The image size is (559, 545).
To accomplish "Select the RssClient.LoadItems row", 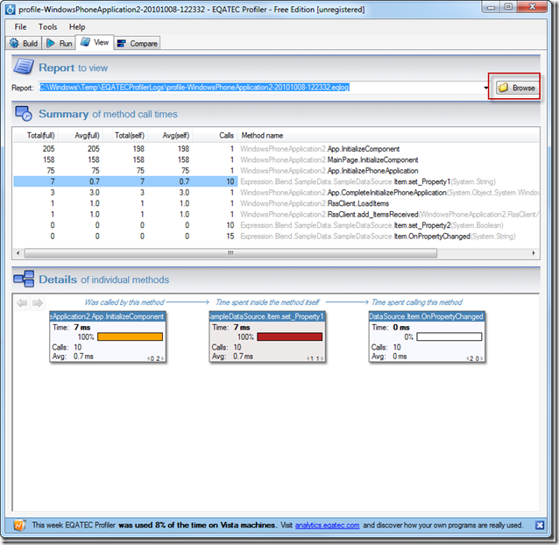I will 276,203.
